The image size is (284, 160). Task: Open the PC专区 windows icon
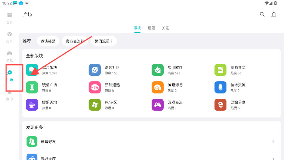click(x=95, y=105)
